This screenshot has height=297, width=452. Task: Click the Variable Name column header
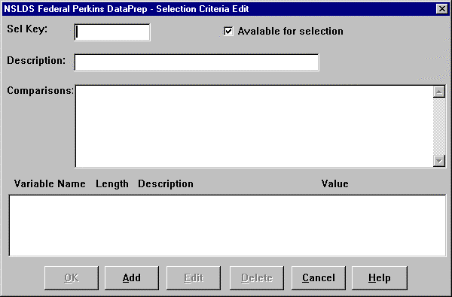coord(50,183)
